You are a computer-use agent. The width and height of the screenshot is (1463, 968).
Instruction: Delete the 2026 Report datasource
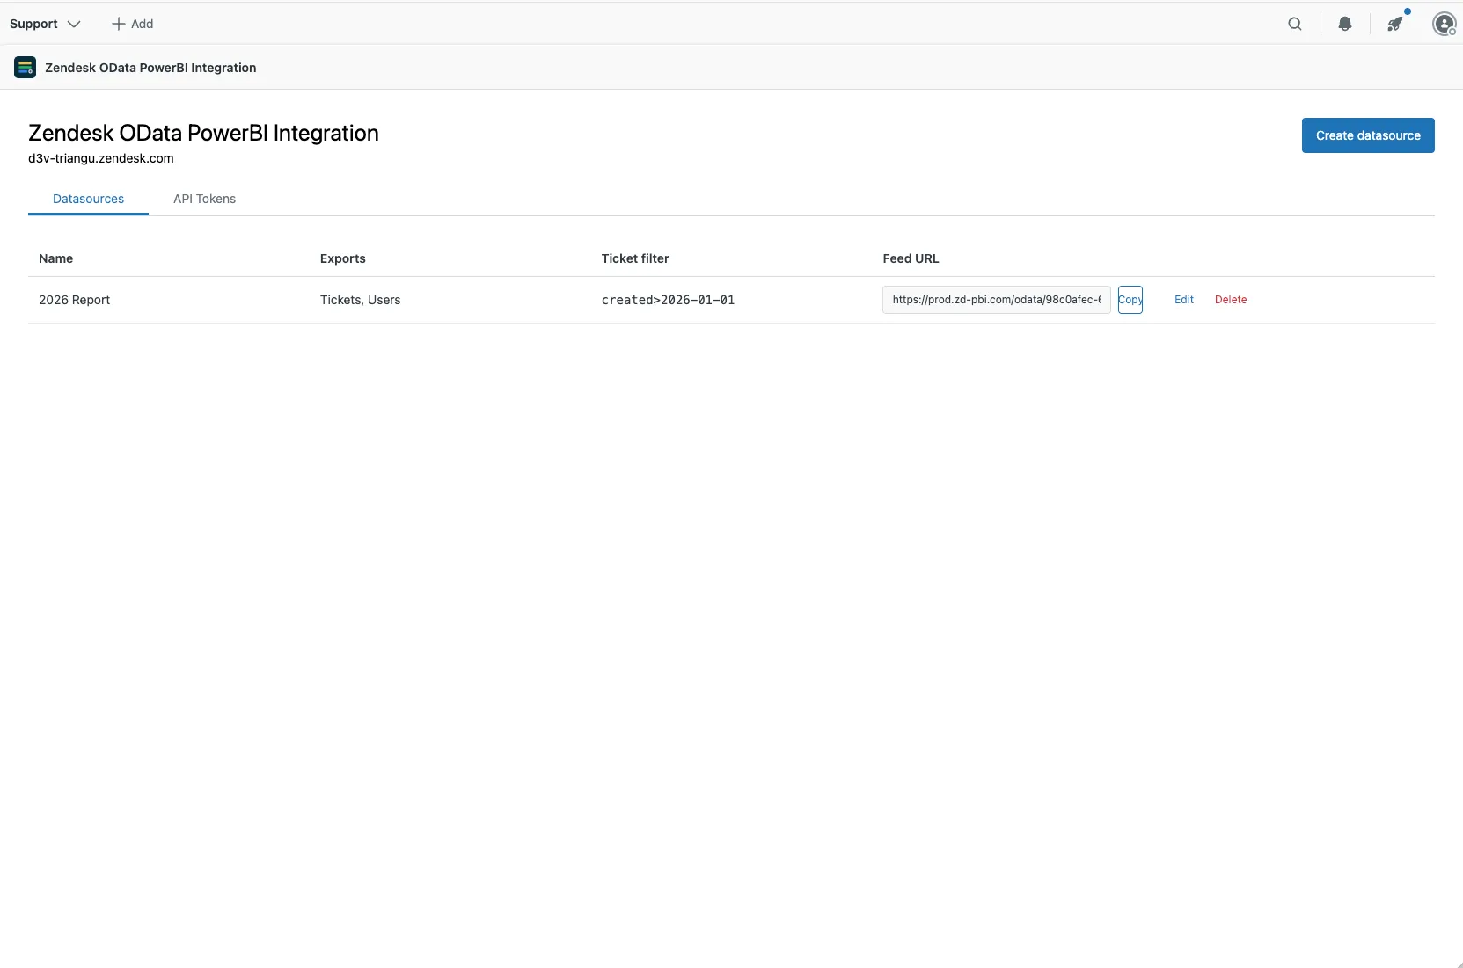tap(1231, 300)
